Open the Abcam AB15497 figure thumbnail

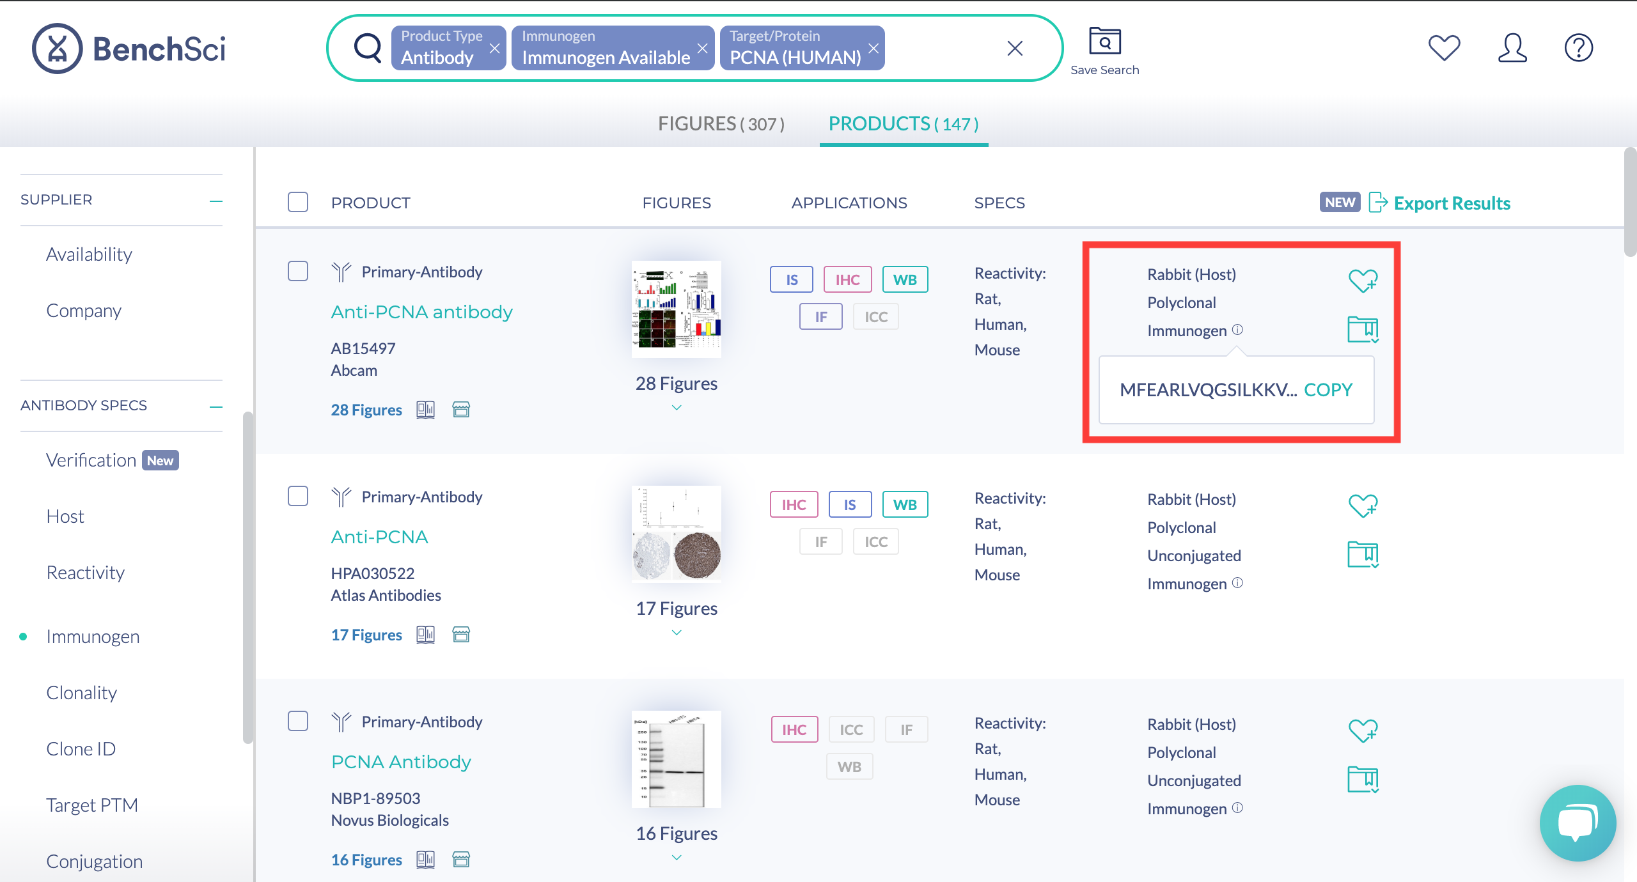pyautogui.click(x=677, y=309)
